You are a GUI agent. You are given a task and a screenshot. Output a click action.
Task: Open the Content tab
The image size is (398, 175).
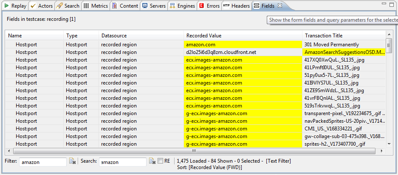[125, 6]
